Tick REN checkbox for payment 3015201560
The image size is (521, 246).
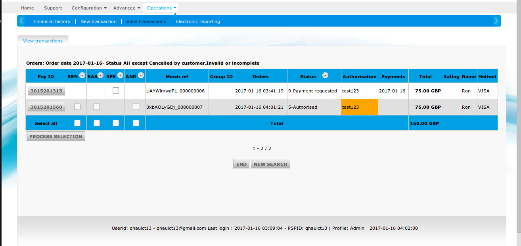(77, 107)
